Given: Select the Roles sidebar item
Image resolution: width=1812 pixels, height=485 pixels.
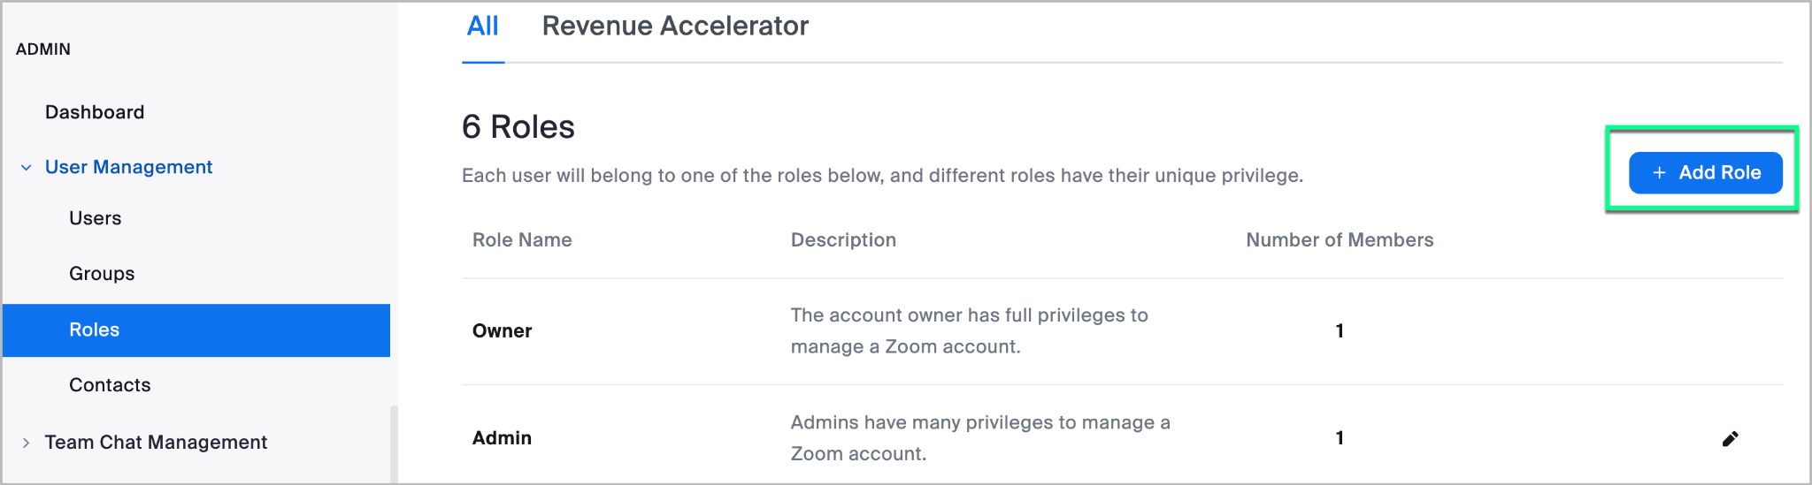Looking at the screenshot, I should tap(95, 330).
